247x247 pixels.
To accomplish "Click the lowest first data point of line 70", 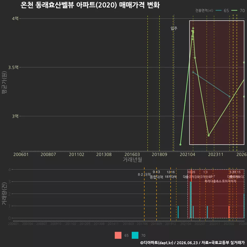I will [x=180, y=144].
